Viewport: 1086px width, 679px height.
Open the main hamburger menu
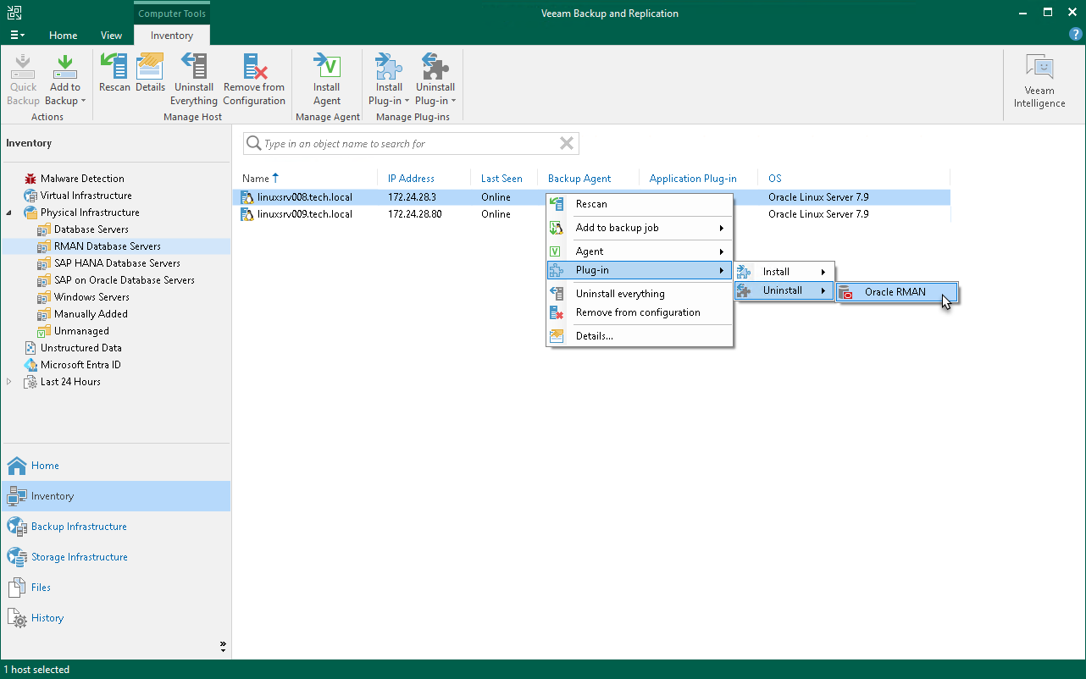tap(17, 35)
